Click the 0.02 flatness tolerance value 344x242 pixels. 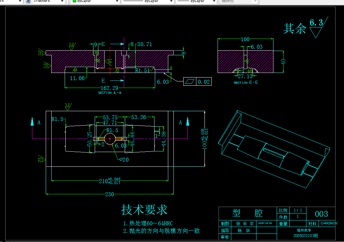204,82
